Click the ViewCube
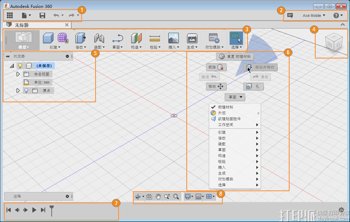This screenshot has width=350, height=222. (x=333, y=43)
